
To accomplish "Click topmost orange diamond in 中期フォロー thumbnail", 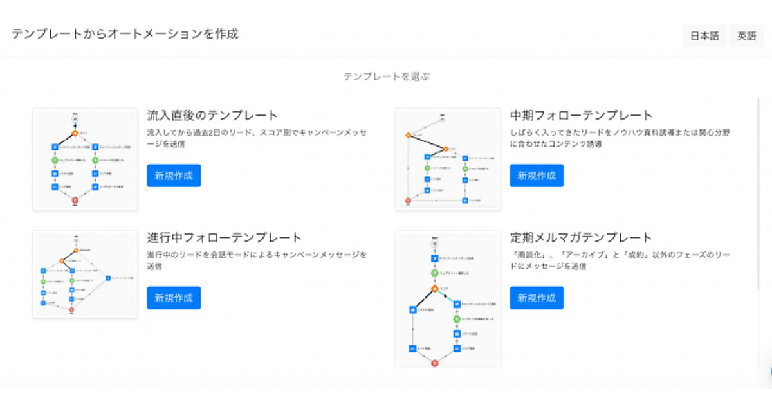I will click(408, 135).
